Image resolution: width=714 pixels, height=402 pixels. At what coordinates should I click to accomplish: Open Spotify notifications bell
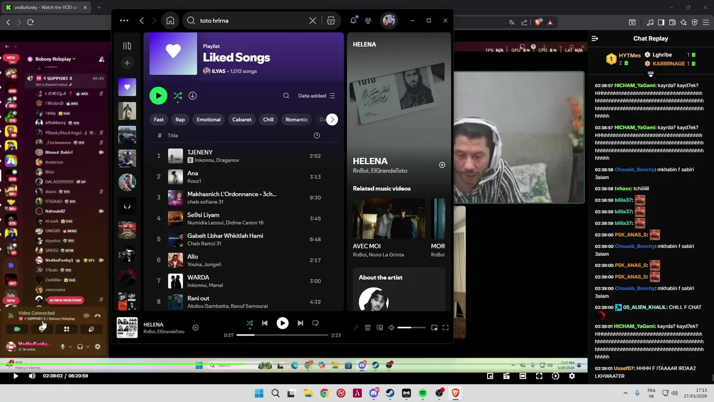coord(353,21)
